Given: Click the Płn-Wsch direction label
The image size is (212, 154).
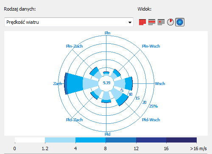Looking at the screenshot, I should 151,46.
